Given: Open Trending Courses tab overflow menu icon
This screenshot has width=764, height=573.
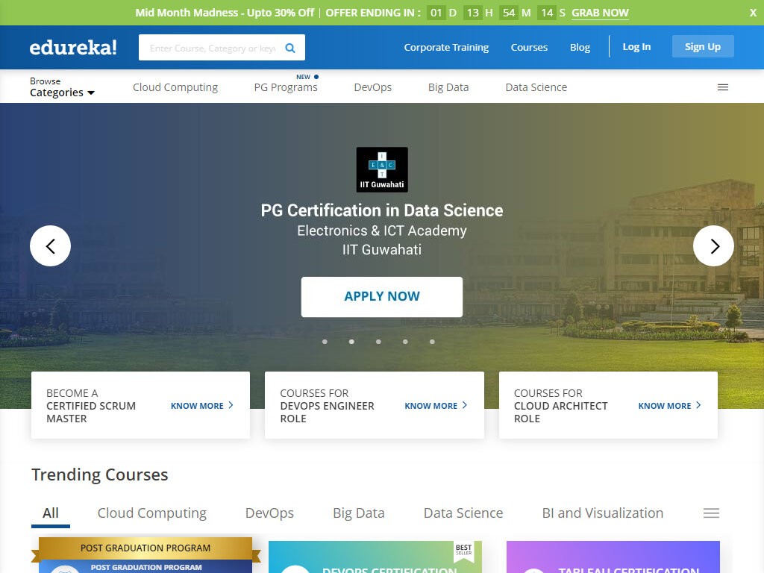Looking at the screenshot, I should pos(711,513).
